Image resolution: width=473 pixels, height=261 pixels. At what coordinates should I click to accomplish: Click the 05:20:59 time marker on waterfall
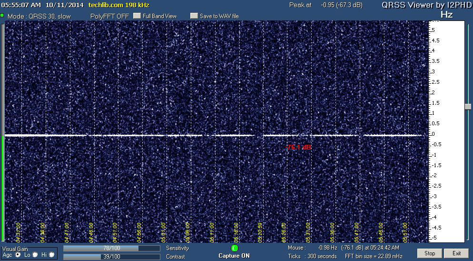point(260,232)
